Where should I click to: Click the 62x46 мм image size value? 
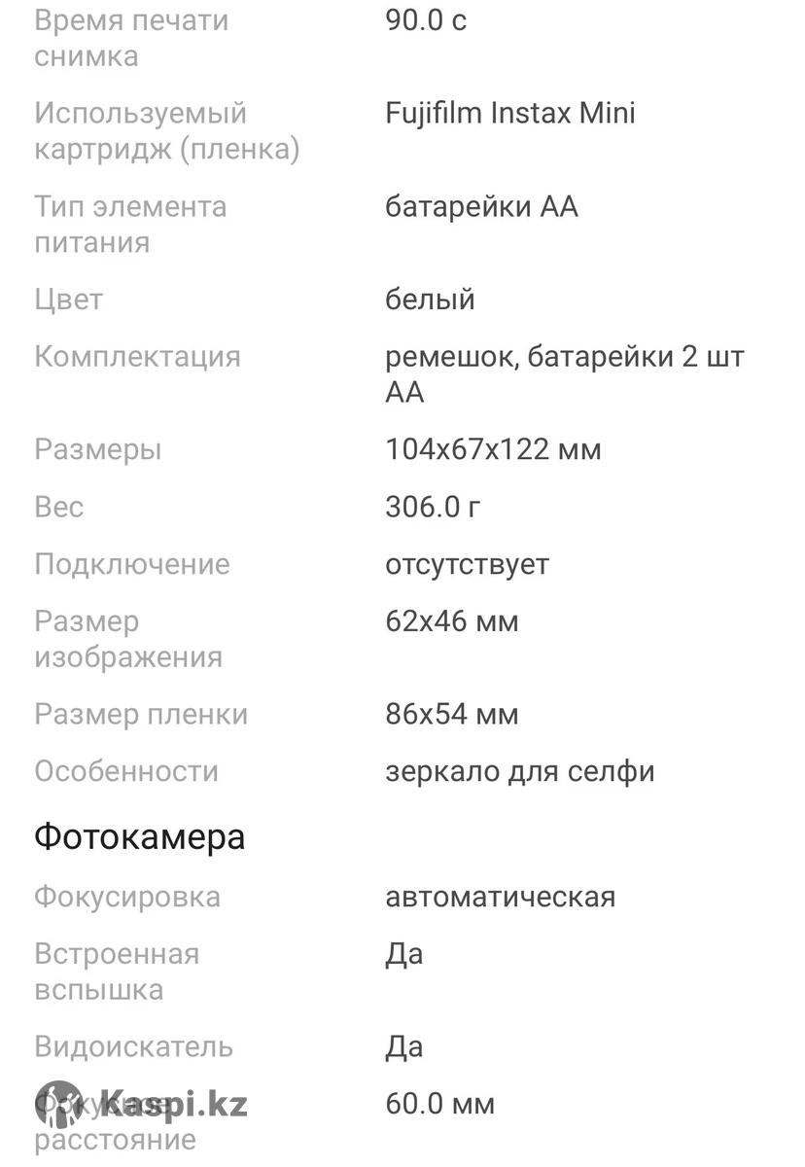pyautogui.click(x=452, y=620)
